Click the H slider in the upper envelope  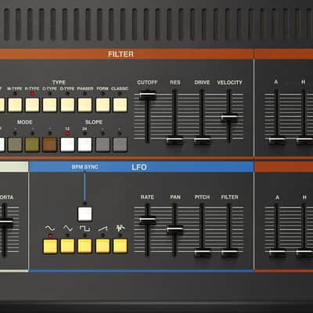[x=304, y=141]
